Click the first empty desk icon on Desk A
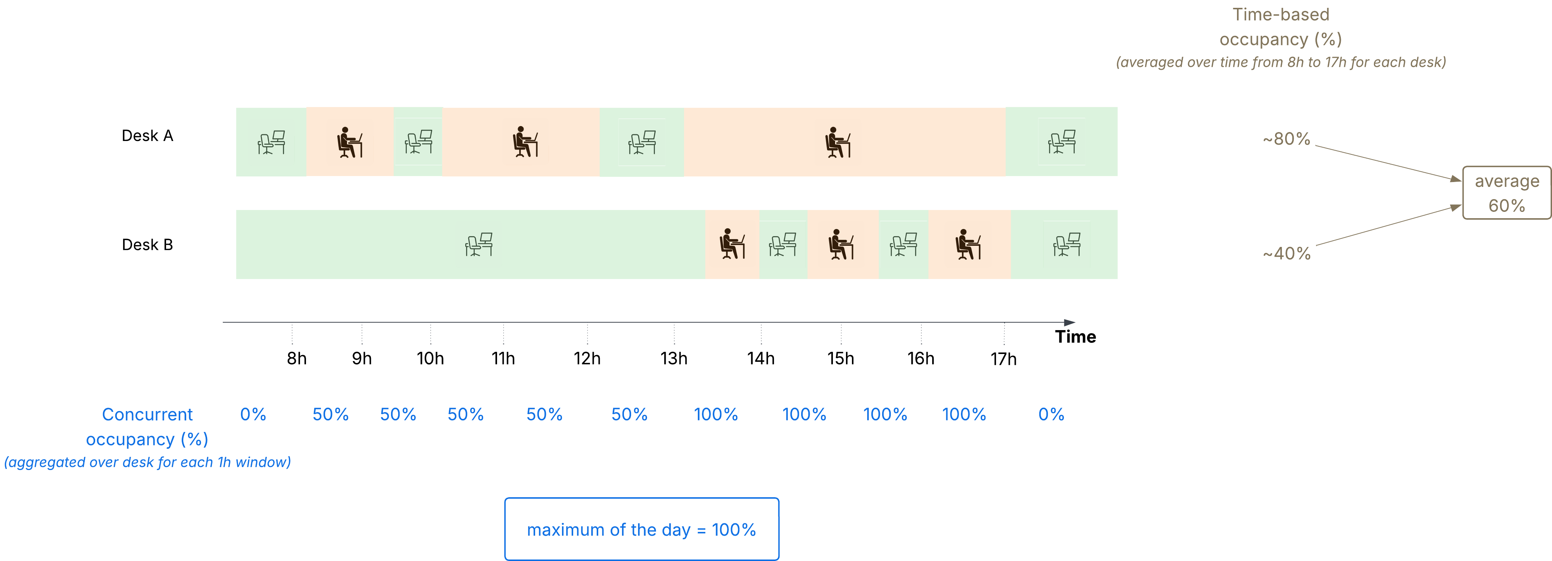The image size is (1552, 561). pyautogui.click(x=271, y=142)
